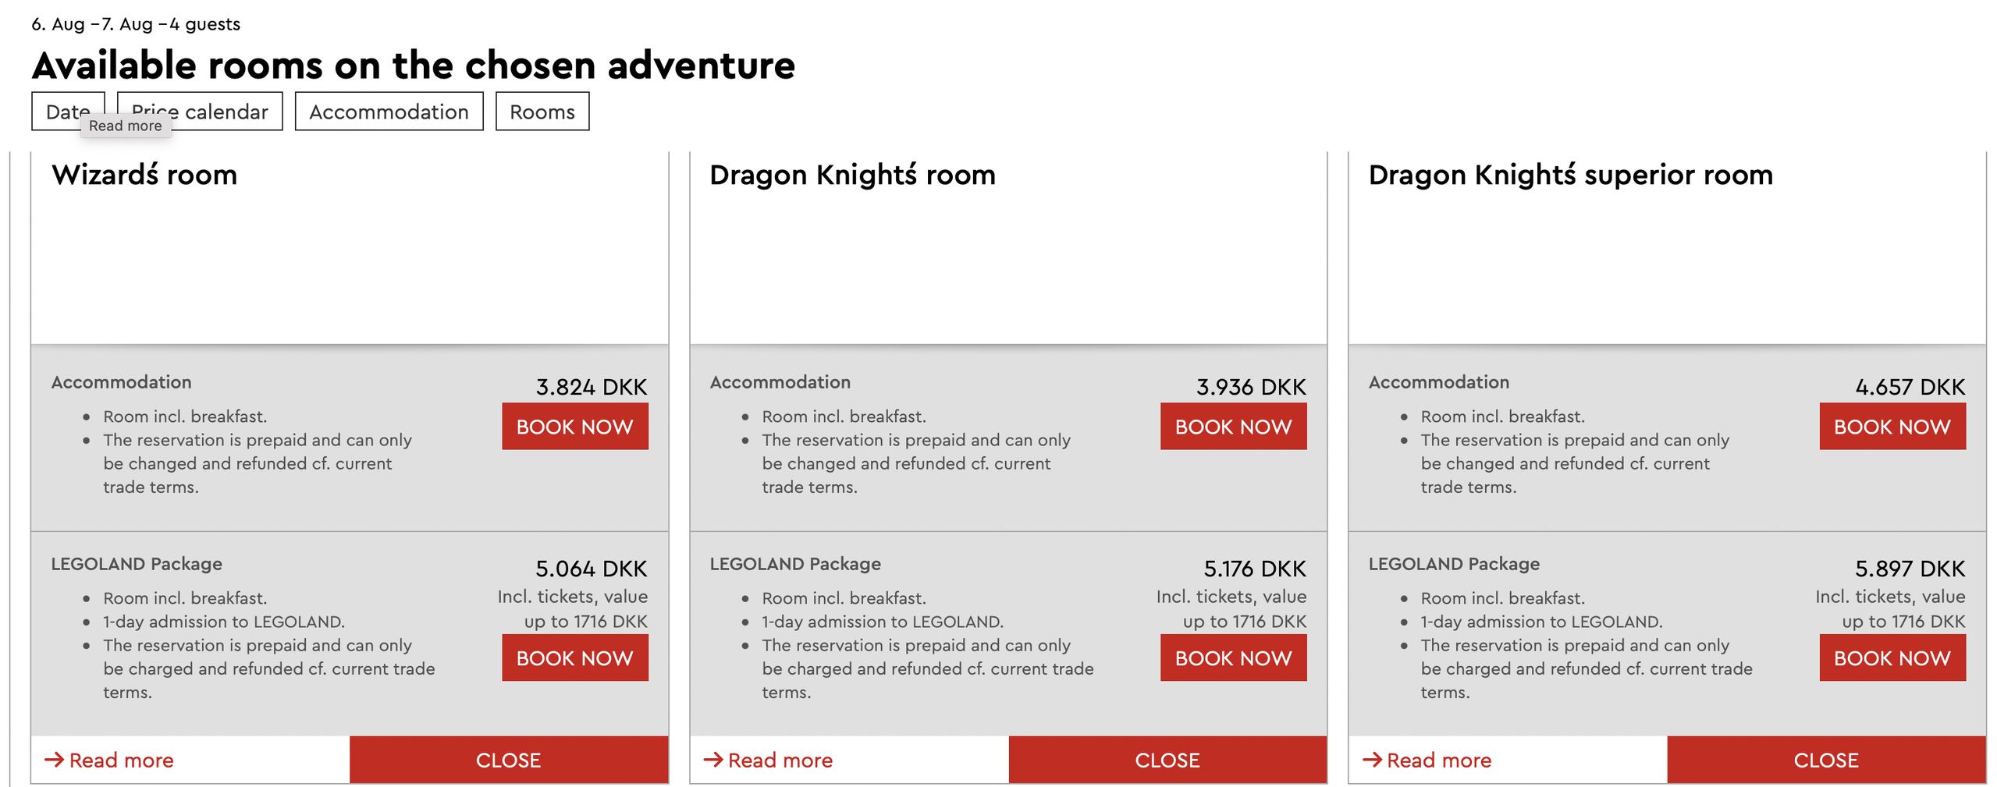Screen dimensions: 1997x787
Task: Click the Wizard's room title heading
Action: (x=144, y=175)
